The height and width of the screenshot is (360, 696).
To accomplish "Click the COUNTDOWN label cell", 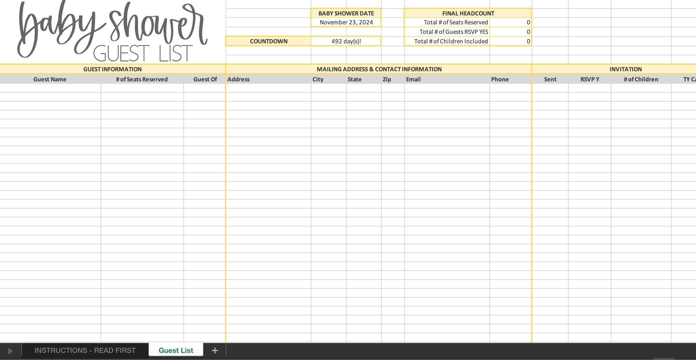I will click(268, 41).
